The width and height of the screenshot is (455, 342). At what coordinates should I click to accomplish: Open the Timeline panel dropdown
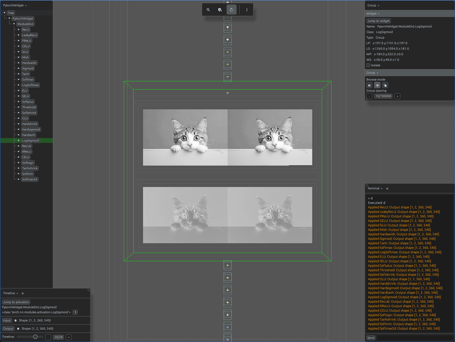point(11,293)
